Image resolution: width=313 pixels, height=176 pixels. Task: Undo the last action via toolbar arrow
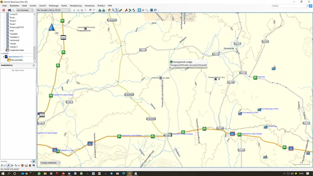pyautogui.click(x=90, y=10)
